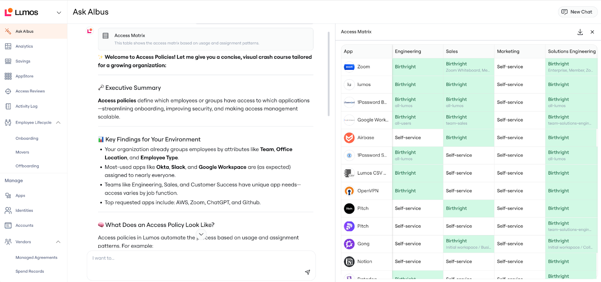Image resolution: width=601 pixels, height=282 pixels.
Task: Open Ask Albus in the sidebar
Action: click(x=34, y=31)
